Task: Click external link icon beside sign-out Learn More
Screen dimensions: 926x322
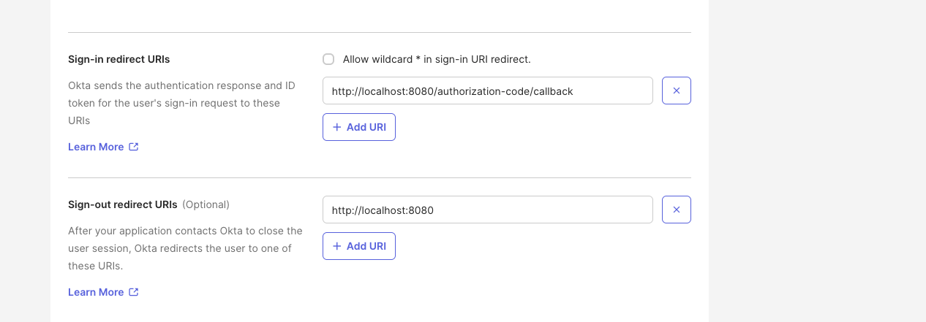Action: [134, 292]
